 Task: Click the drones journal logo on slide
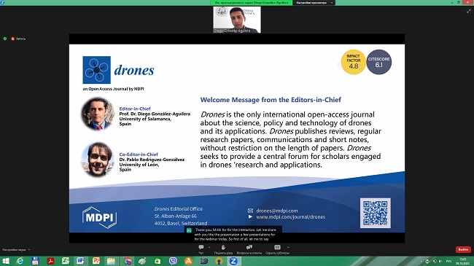point(118,70)
